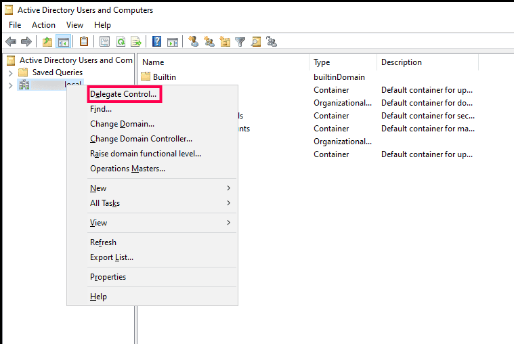514x344 pixels.
Task: Open the Action menu
Action: (43, 25)
